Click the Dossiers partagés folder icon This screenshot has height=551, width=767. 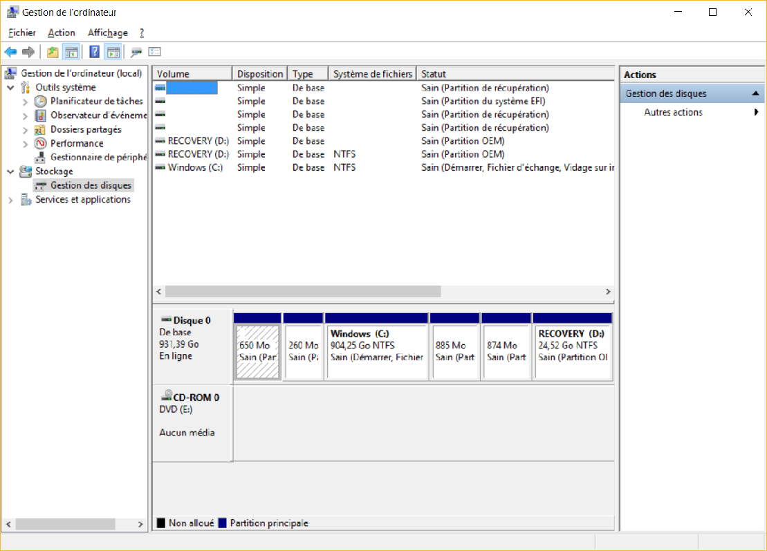(x=41, y=129)
